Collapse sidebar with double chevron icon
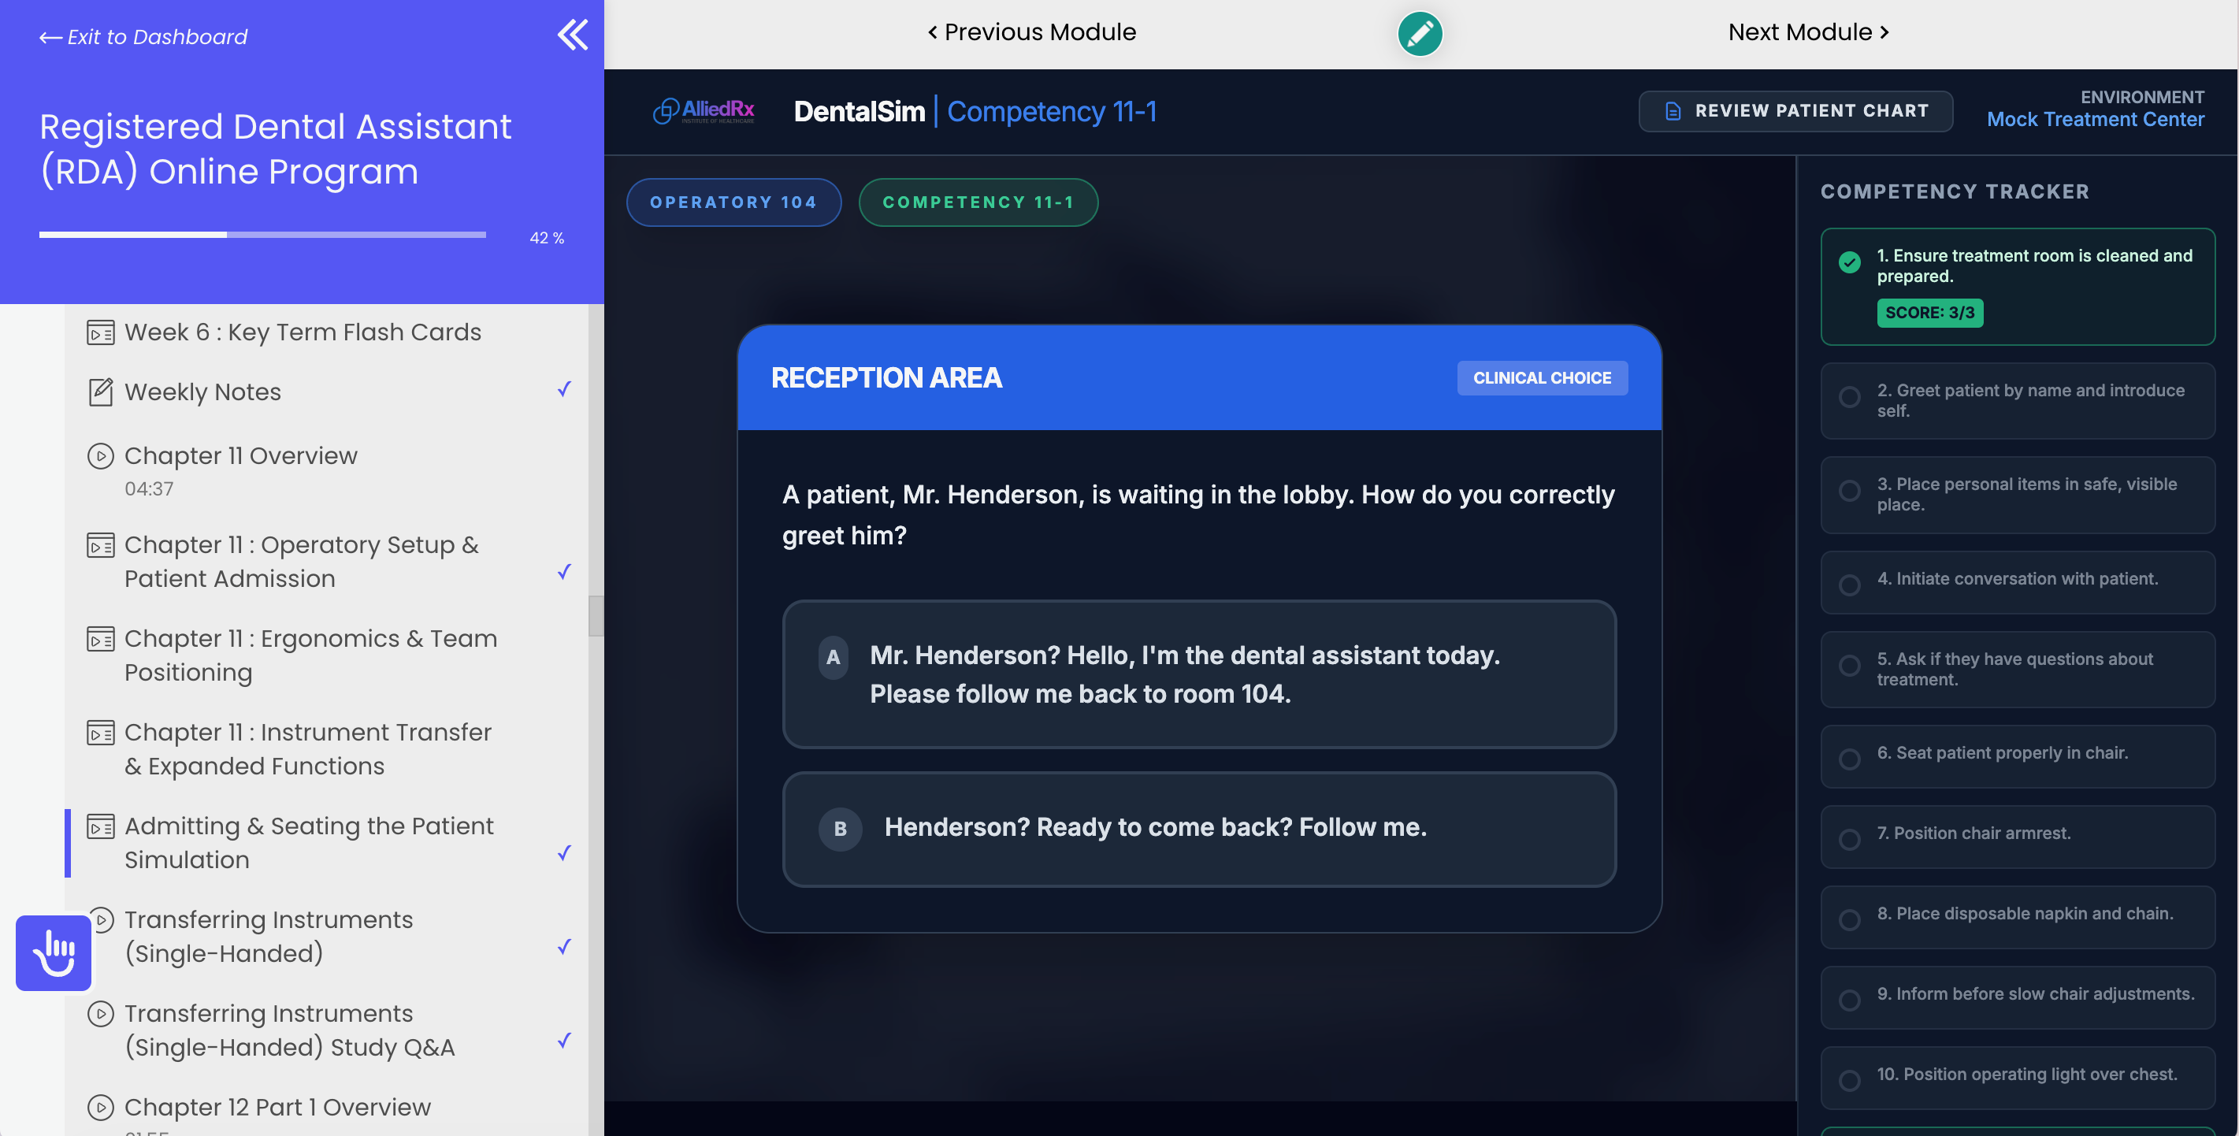The width and height of the screenshot is (2239, 1136). pos(572,35)
